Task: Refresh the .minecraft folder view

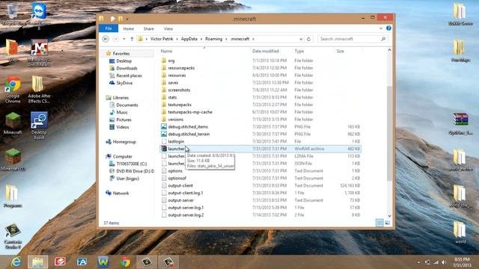Action: [x=308, y=39]
